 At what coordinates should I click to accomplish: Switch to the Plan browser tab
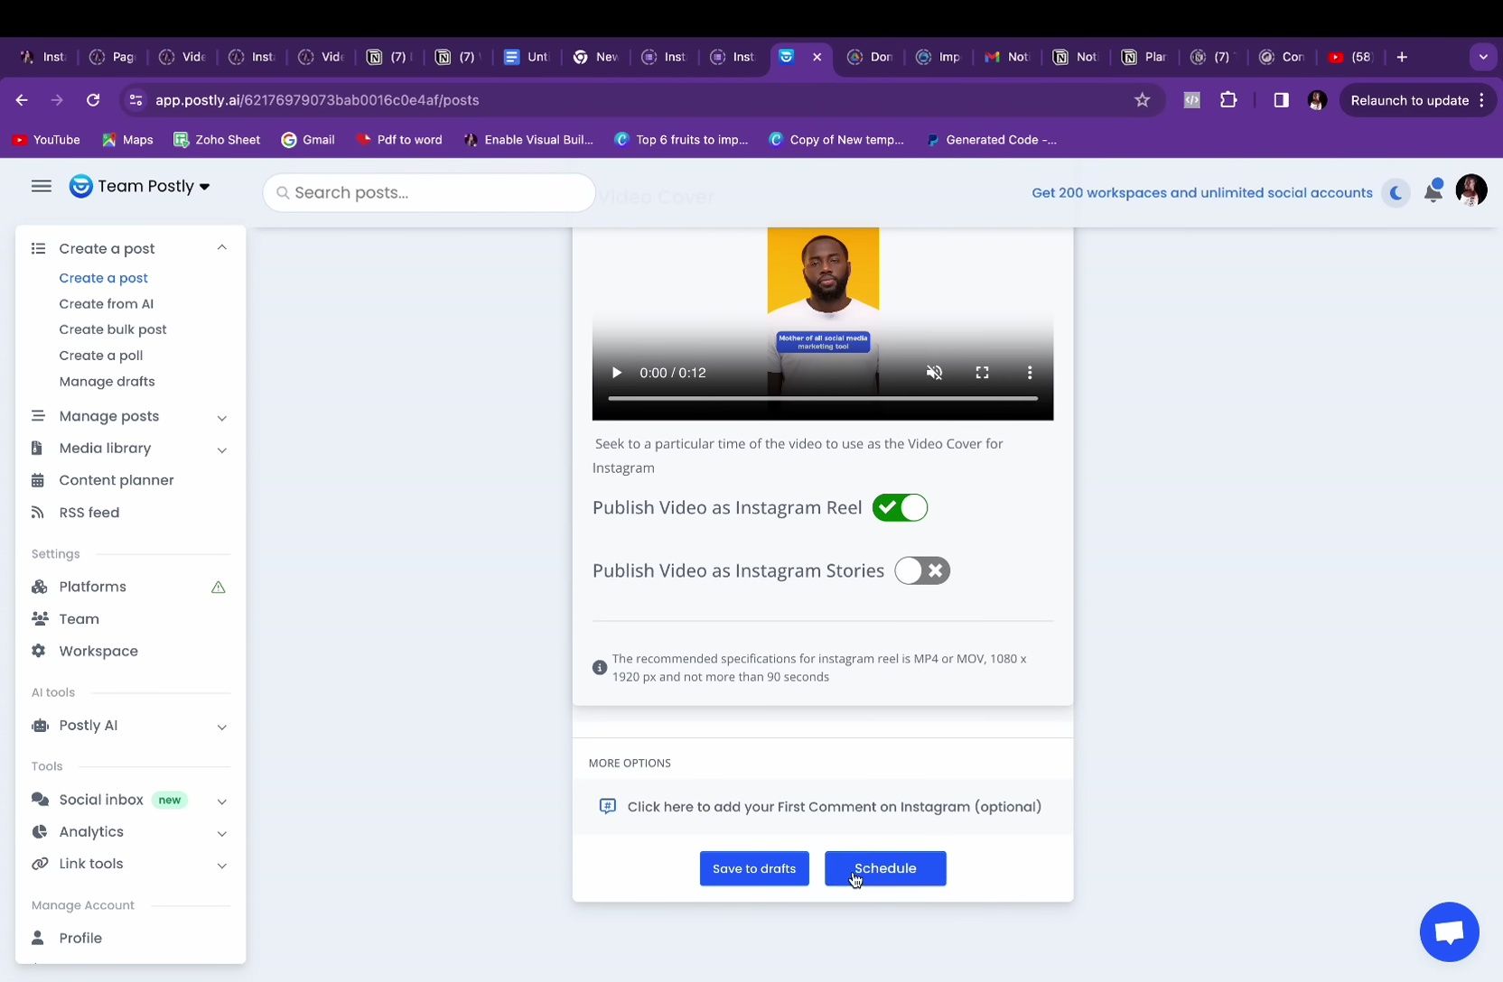1145,57
